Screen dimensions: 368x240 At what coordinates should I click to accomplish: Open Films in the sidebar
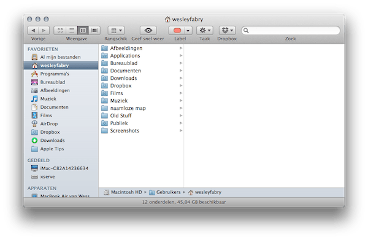click(x=61, y=115)
